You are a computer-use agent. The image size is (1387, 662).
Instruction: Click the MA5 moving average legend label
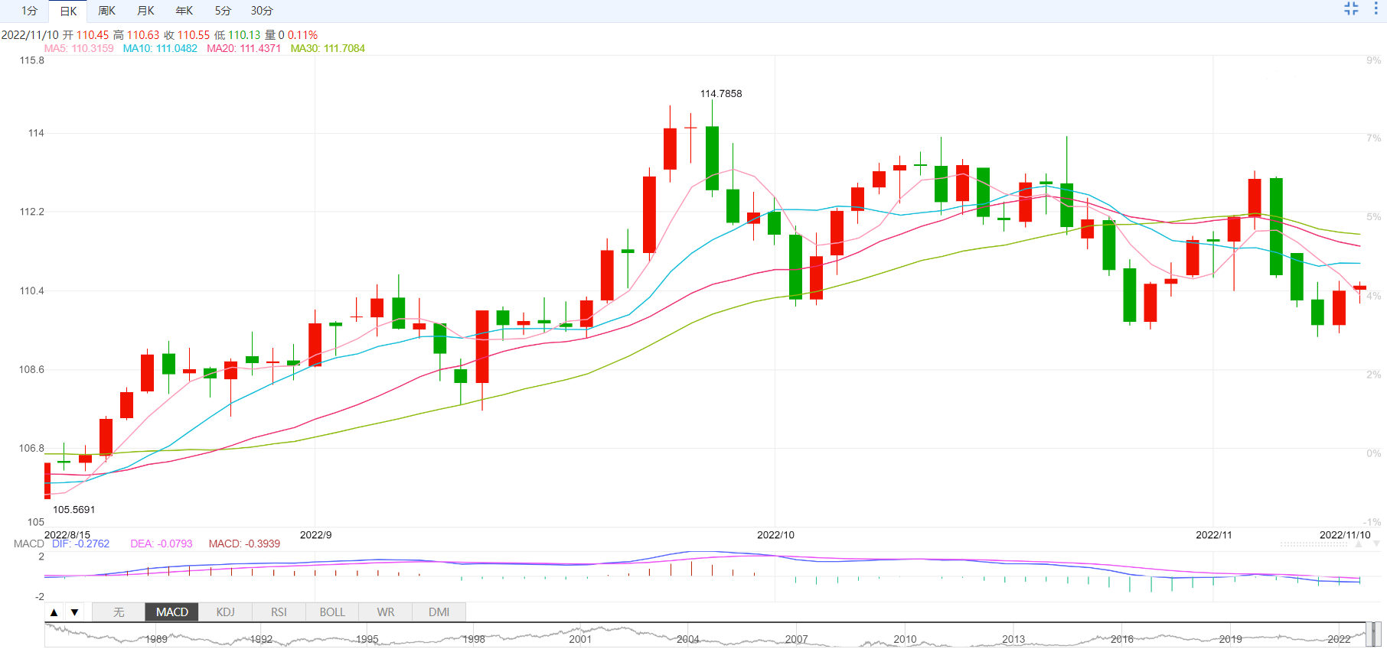(x=79, y=48)
